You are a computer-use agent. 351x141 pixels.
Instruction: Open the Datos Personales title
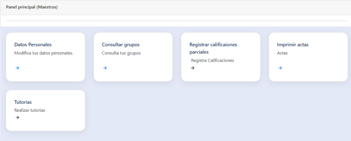pyautogui.click(x=33, y=45)
